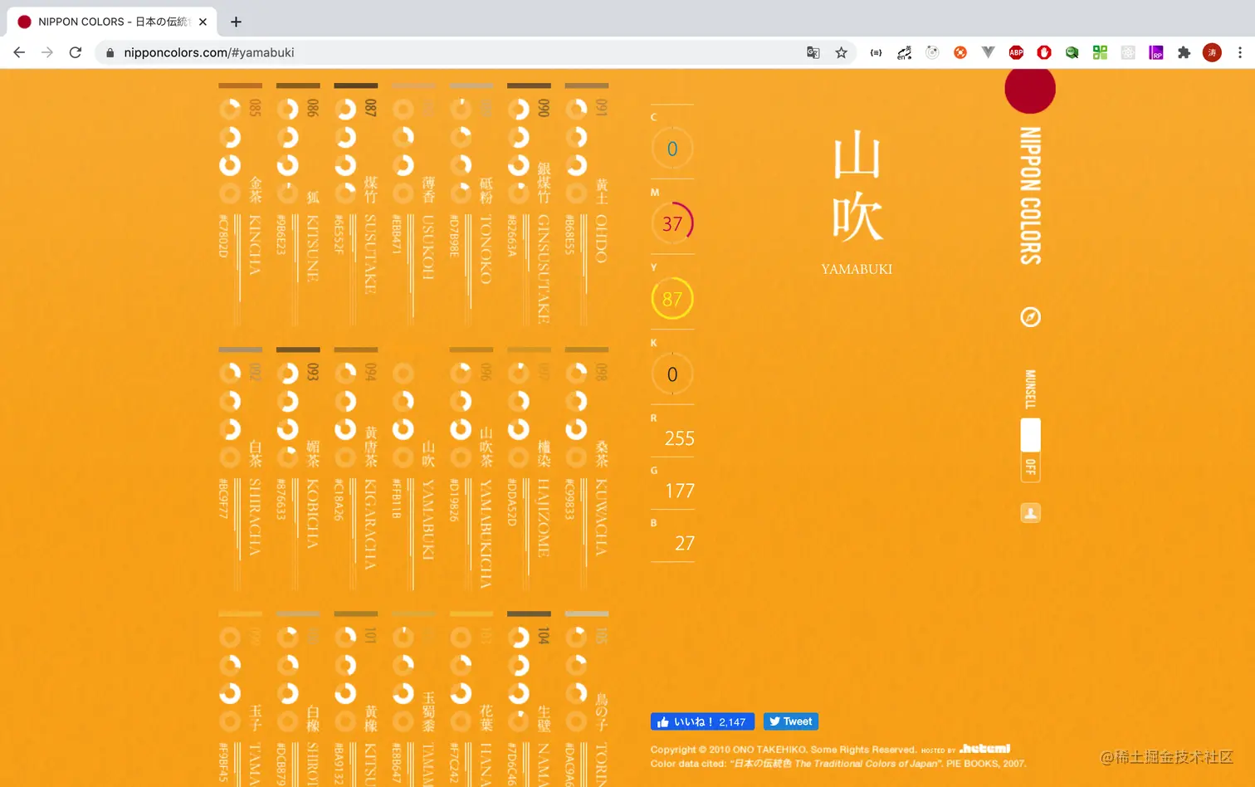
Task: Select color 101 with 黄橡 label
Action: [x=356, y=699]
